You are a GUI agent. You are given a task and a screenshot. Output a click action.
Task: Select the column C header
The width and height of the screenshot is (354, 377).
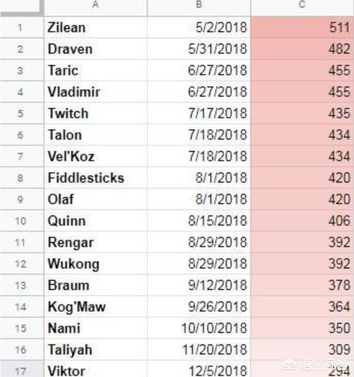point(302,6)
